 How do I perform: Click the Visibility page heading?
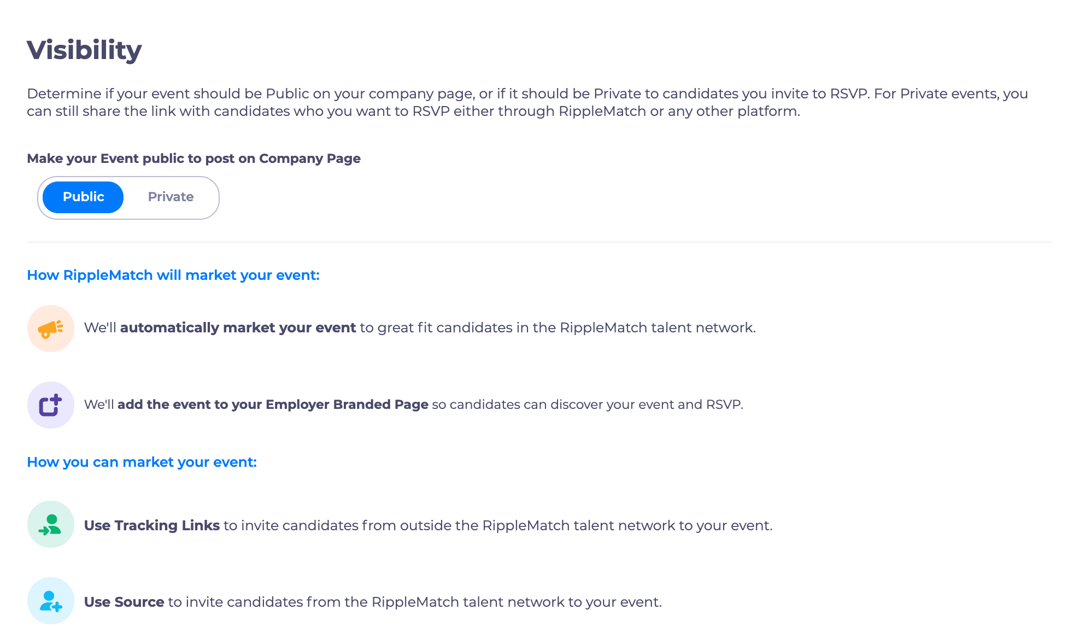point(84,50)
